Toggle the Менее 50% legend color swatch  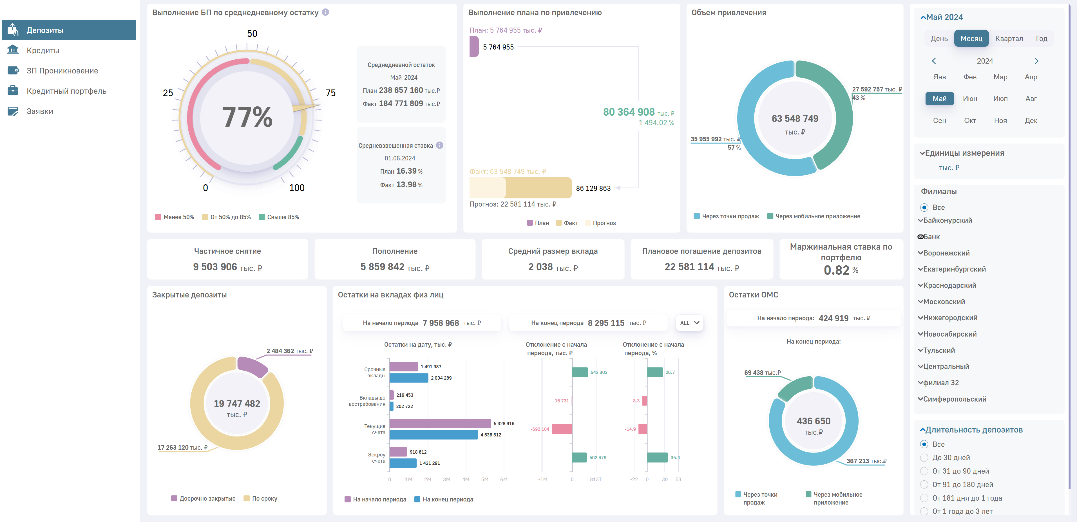pyautogui.click(x=158, y=217)
